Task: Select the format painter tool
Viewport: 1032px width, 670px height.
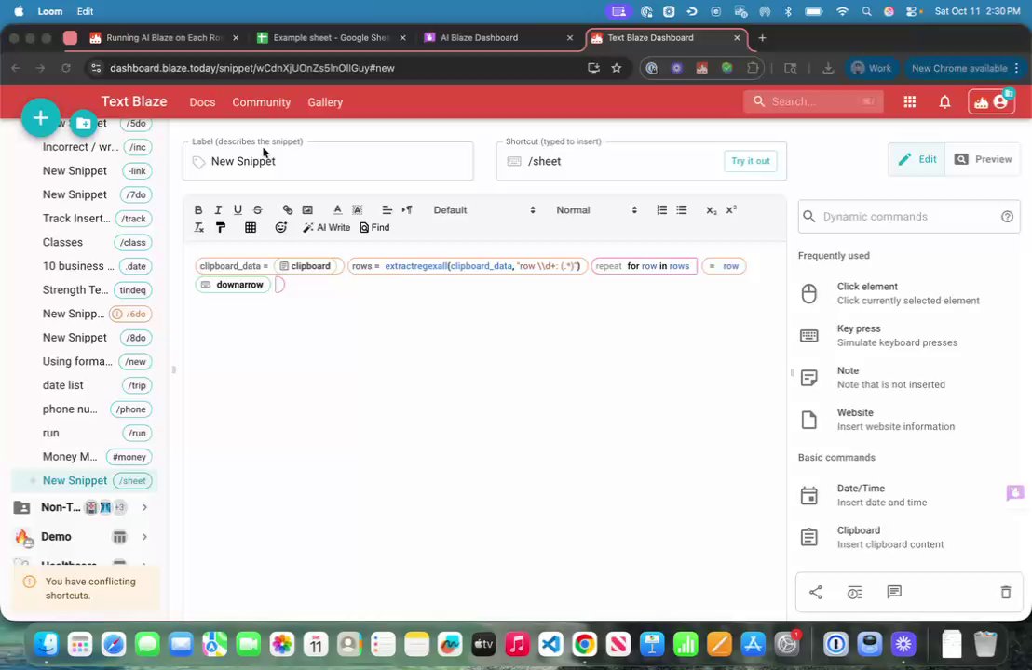Action: pos(221,227)
